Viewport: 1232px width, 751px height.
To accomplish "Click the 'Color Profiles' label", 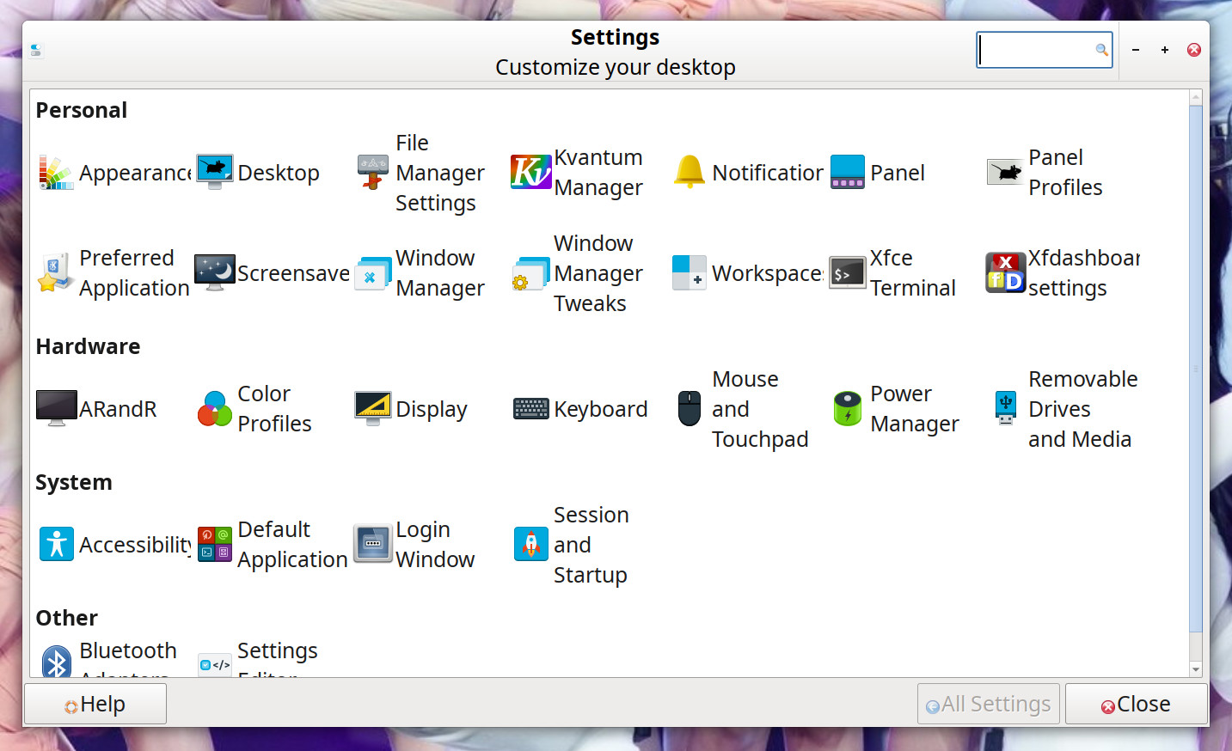I will coord(274,409).
